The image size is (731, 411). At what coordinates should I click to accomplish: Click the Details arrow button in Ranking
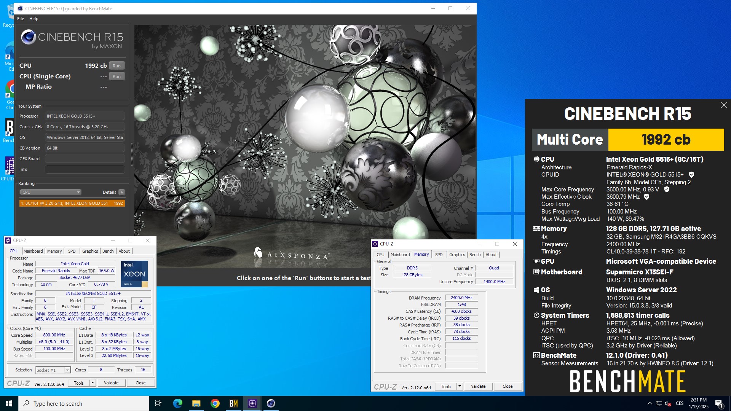click(x=122, y=192)
